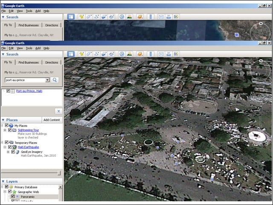Click the Add Content button
273x205 pixels.
pos(52,120)
